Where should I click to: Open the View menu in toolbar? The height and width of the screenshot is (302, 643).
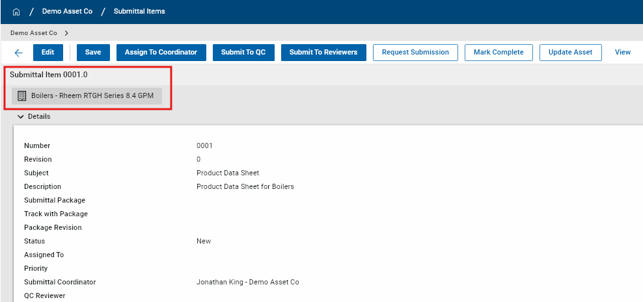point(622,53)
